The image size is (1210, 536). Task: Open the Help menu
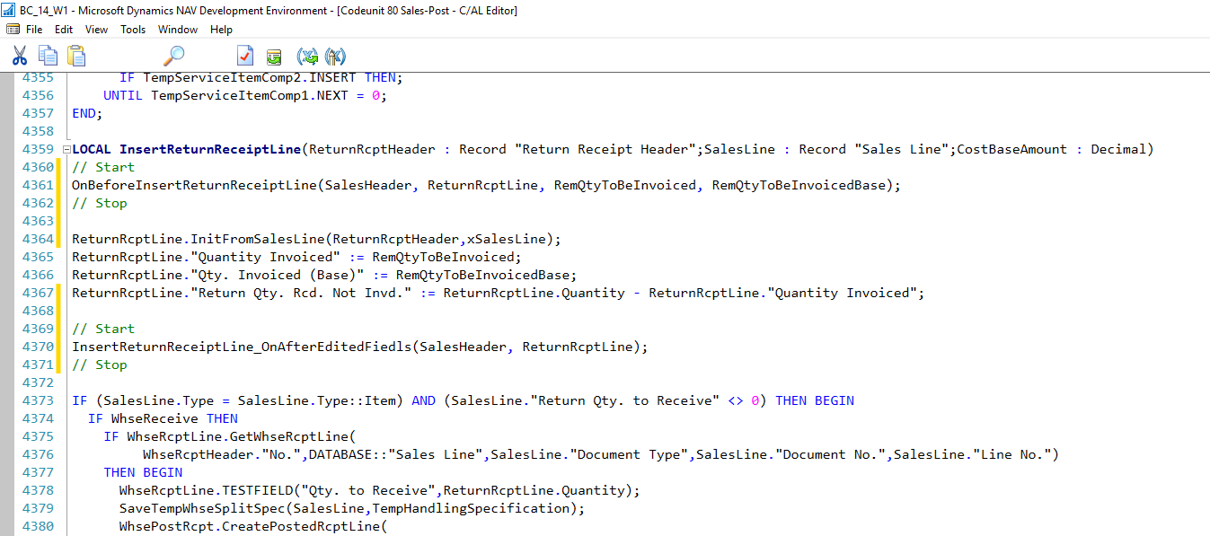220,29
